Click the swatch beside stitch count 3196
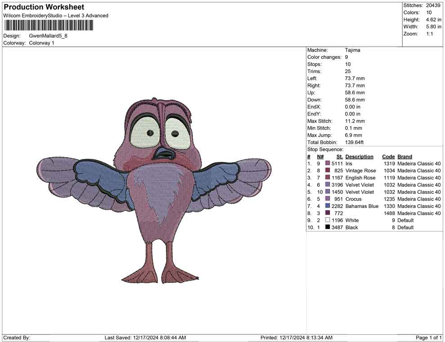This screenshot has height=342, width=445. (x=328, y=184)
